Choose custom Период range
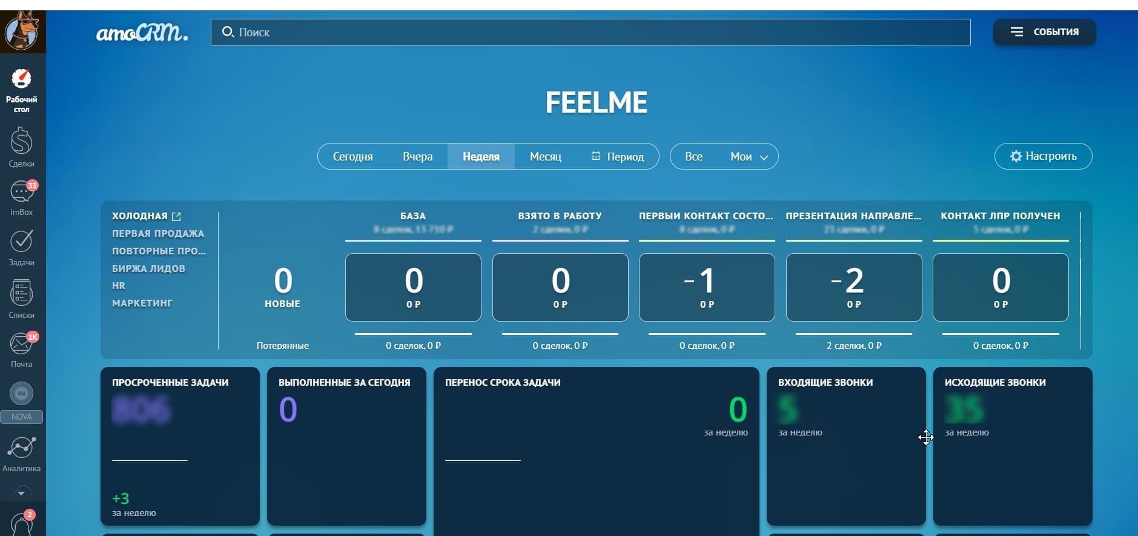This screenshot has height=536, width=1138. 618,156
